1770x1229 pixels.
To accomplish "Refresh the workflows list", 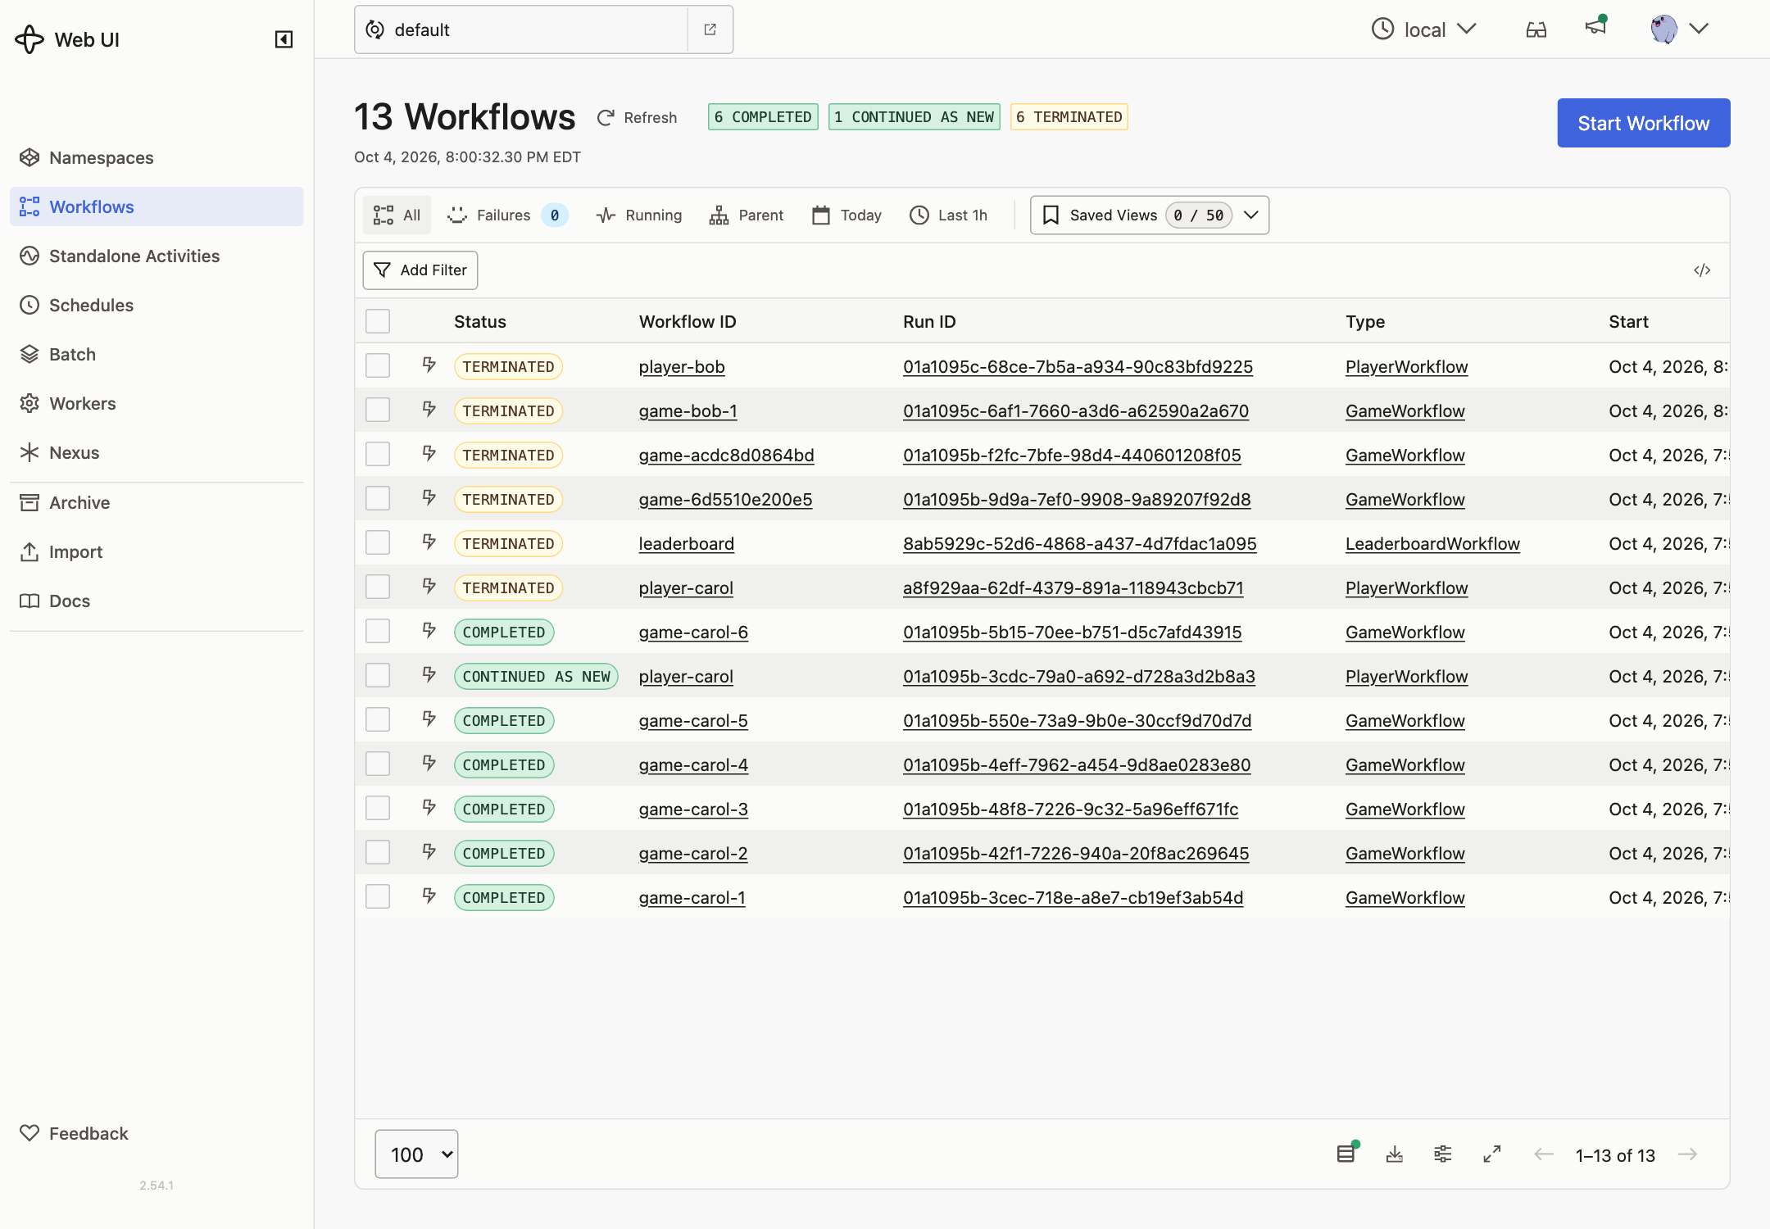I will click(638, 118).
